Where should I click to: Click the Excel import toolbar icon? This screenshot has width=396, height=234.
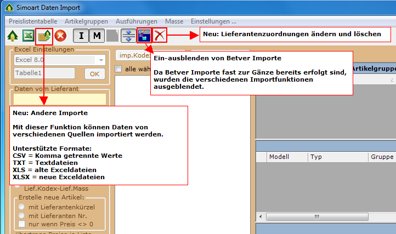pyautogui.click(x=28, y=36)
